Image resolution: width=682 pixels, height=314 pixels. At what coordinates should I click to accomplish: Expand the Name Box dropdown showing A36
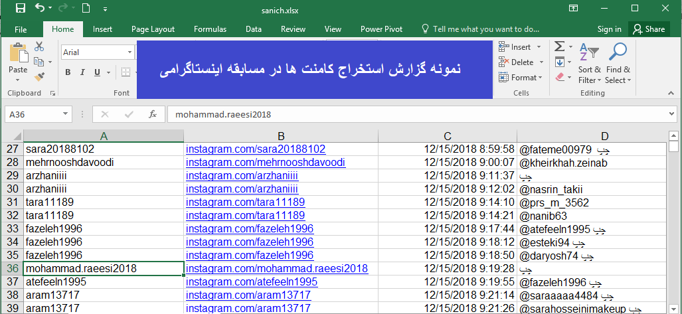point(65,114)
